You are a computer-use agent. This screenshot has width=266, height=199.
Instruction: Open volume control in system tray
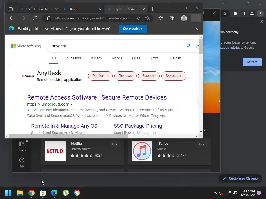coord(235,193)
